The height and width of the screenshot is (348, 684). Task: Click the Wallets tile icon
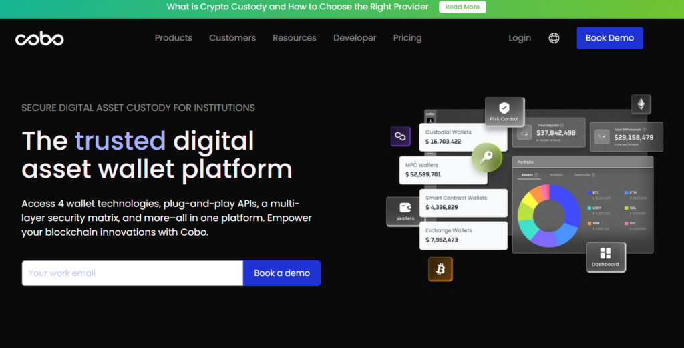pyautogui.click(x=405, y=208)
